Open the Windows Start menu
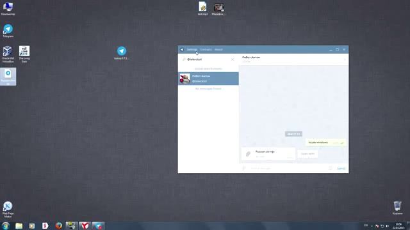Image resolution: width=410 pixels, height=230 pixels. click(x=6, y=226)
